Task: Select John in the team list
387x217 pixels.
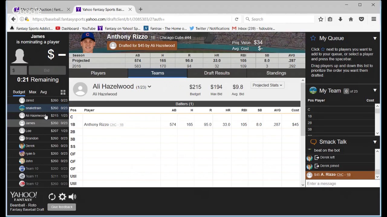Action: (38, 161)
